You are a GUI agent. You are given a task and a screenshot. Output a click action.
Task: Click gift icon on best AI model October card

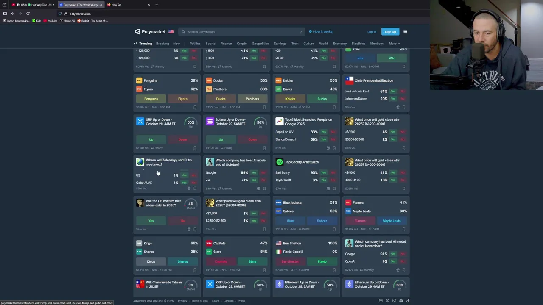(258, 189)
